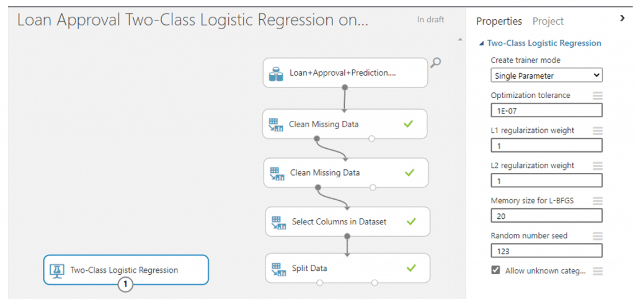Click the hamburger icon next to Random number seed
This screenshot has height=302, width=635.
[x=598, y=236]
